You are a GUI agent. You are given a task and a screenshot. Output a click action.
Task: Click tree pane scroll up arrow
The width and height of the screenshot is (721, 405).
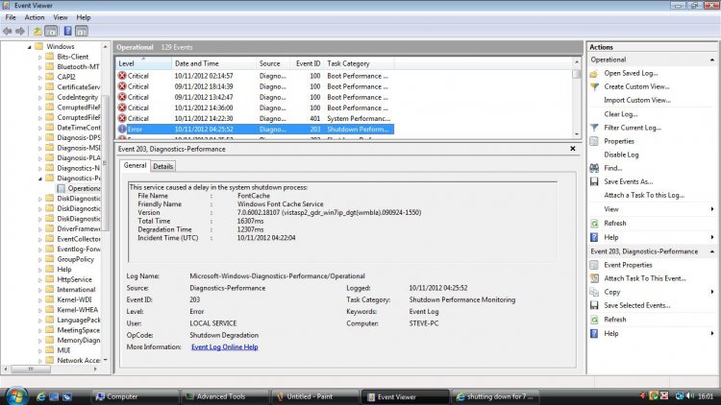[x=106, y=47]
